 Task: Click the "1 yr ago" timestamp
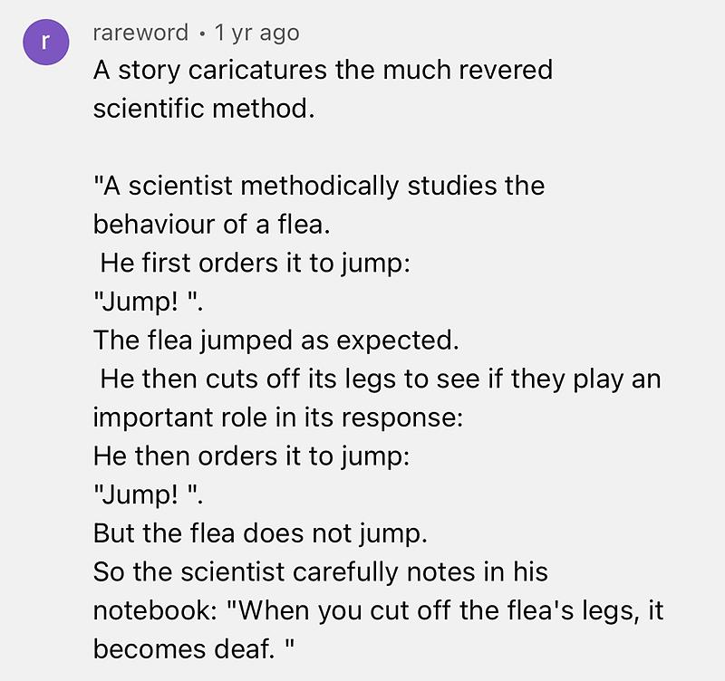pos(256,34)
